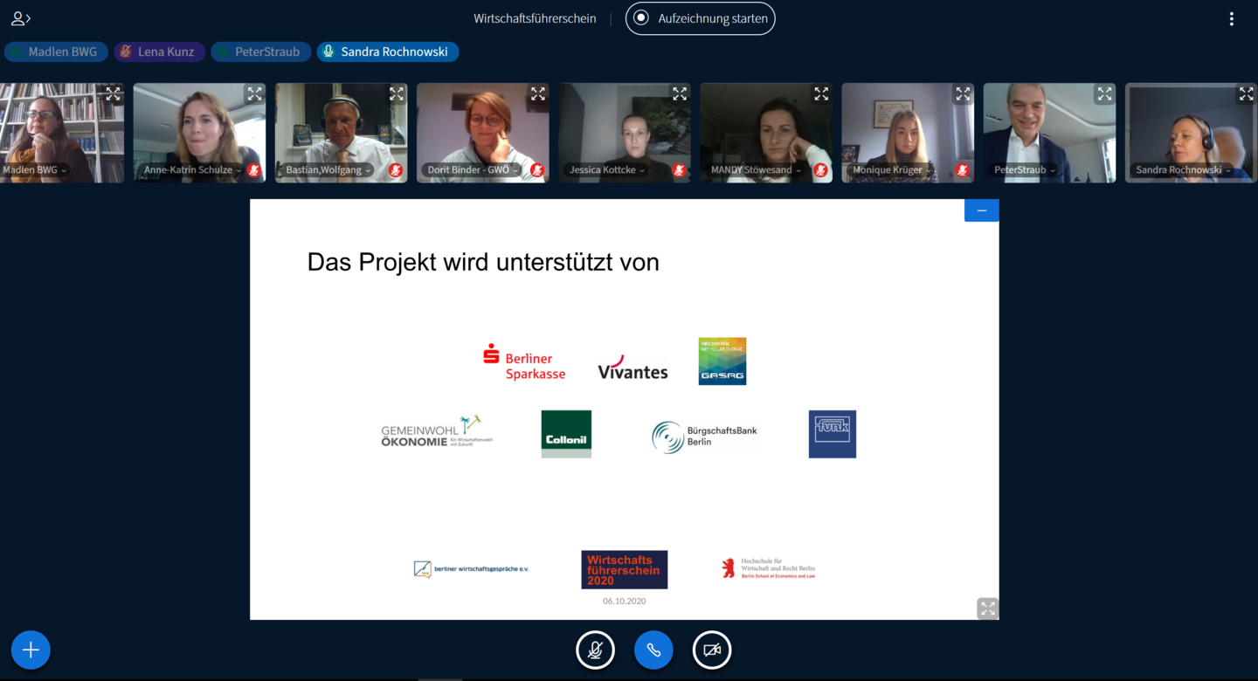The height and width of the screenshot is (681, 1258).
Task: Open Monique Krüger name dropdown
Action: (x=892, y=170)
